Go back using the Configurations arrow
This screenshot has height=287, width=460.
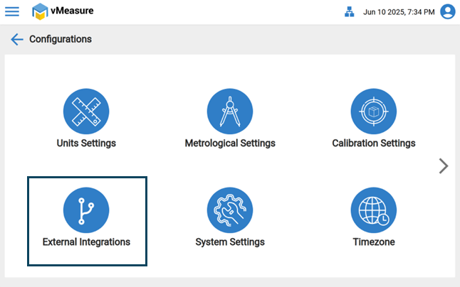17,39
